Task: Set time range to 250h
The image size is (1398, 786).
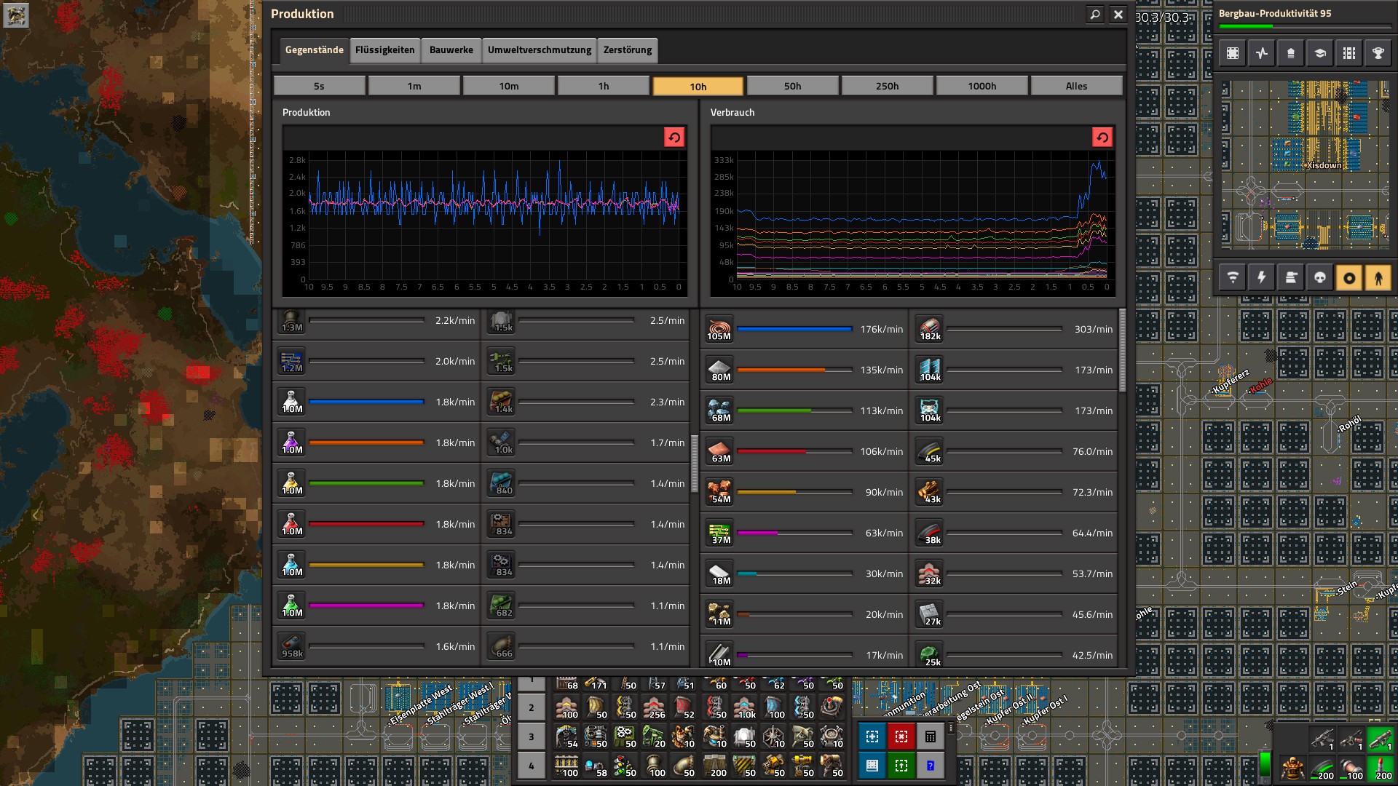Action: pyautogui.click(x=888, y=86)
